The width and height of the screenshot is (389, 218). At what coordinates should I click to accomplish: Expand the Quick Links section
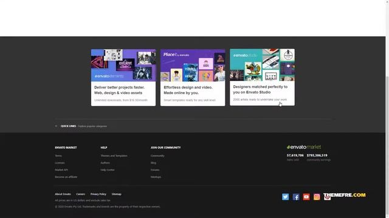pos(81,126)
